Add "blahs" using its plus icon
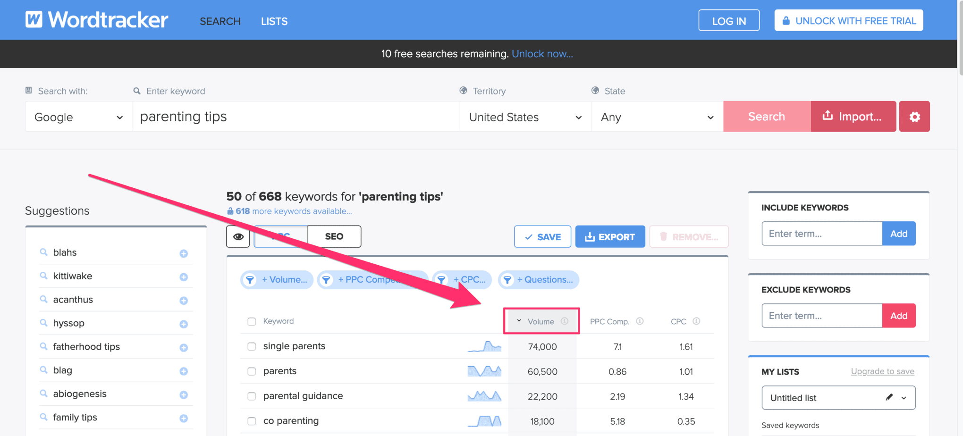The image size is (963, 436). tap(183, 253)
